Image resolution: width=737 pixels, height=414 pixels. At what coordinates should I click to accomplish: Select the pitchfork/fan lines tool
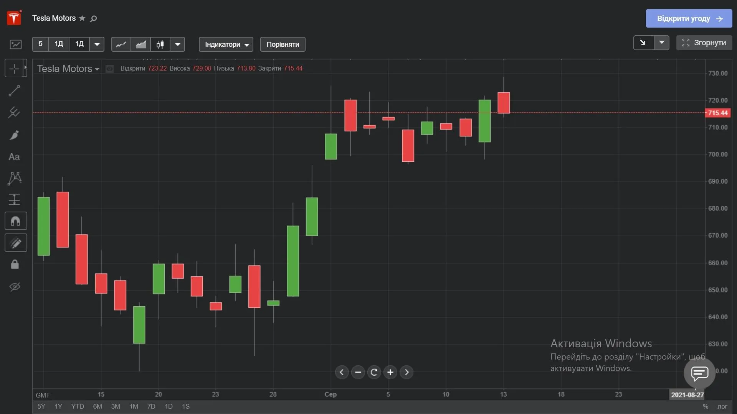pos(14,113)
